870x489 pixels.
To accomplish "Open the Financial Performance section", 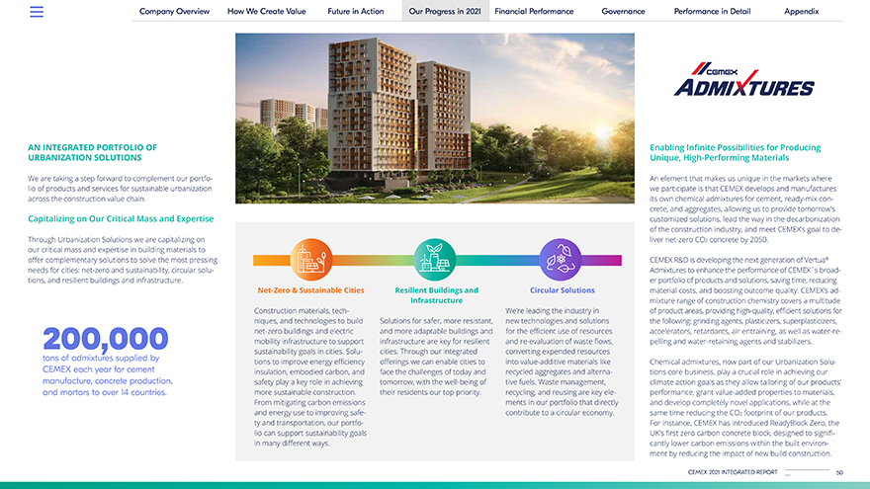I will 534,12.
